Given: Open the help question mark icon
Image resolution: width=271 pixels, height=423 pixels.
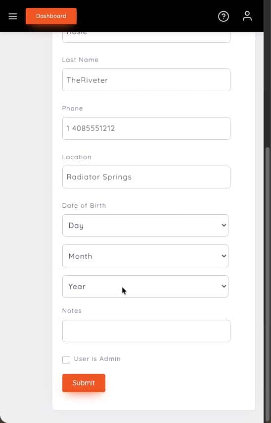Looking at the screenshot, I should (x=224, y=16).
